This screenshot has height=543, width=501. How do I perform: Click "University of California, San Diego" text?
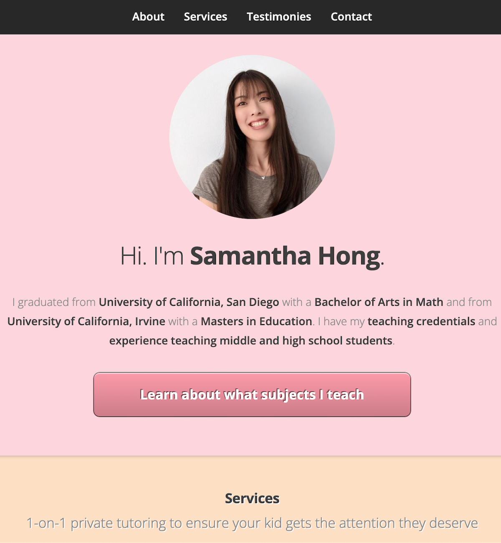pos(189,302)
